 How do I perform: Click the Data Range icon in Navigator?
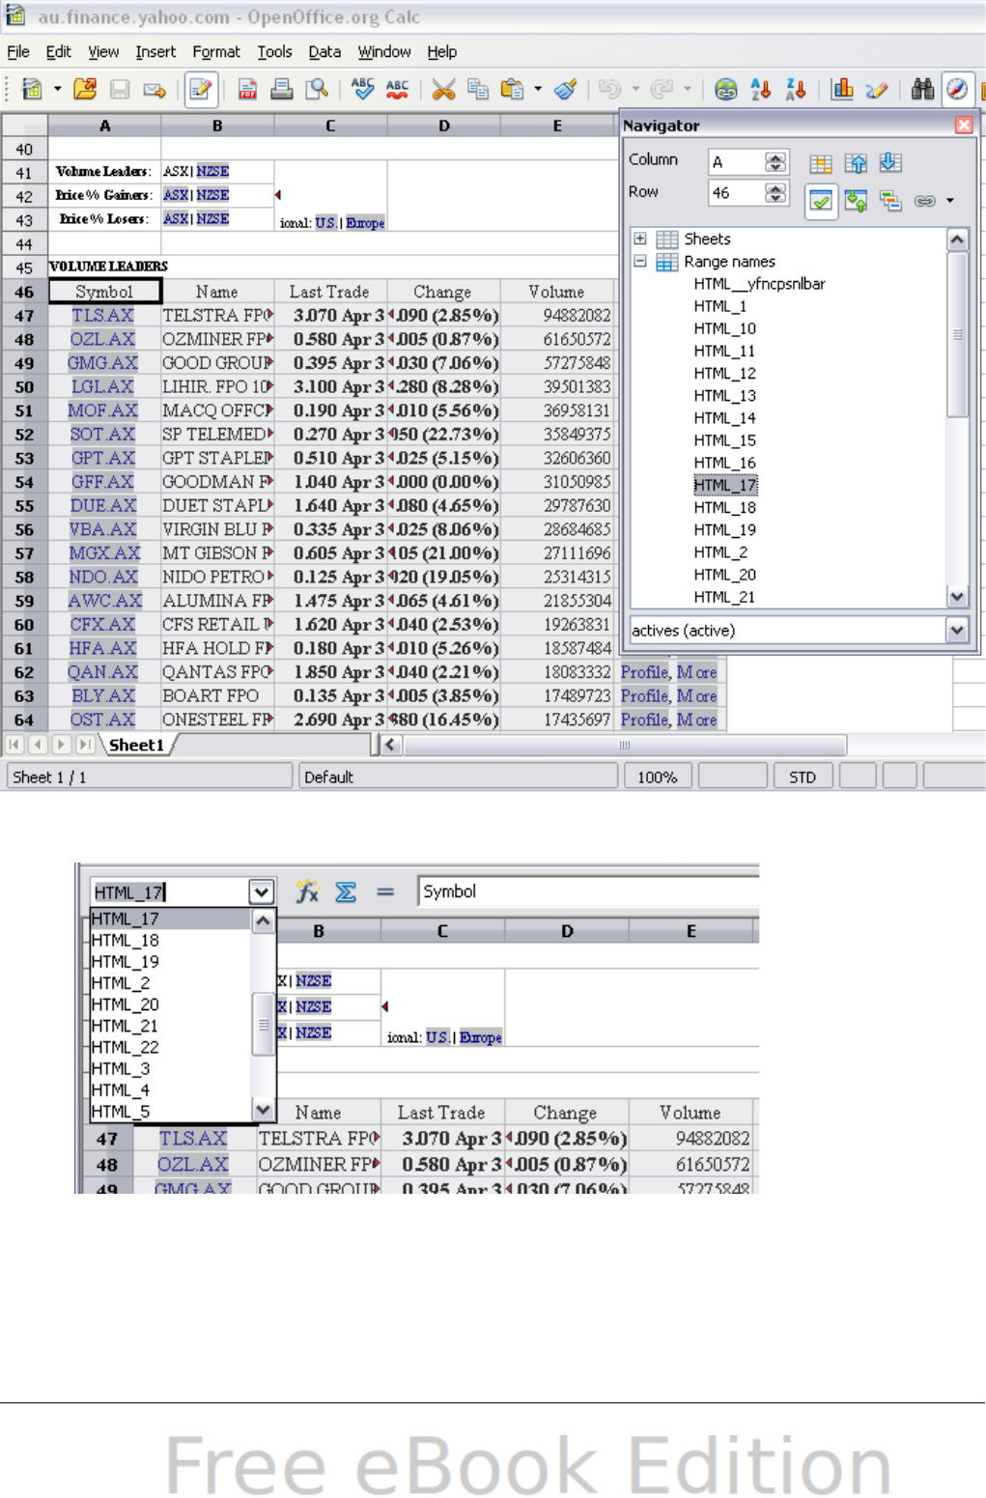click(820, 163)
